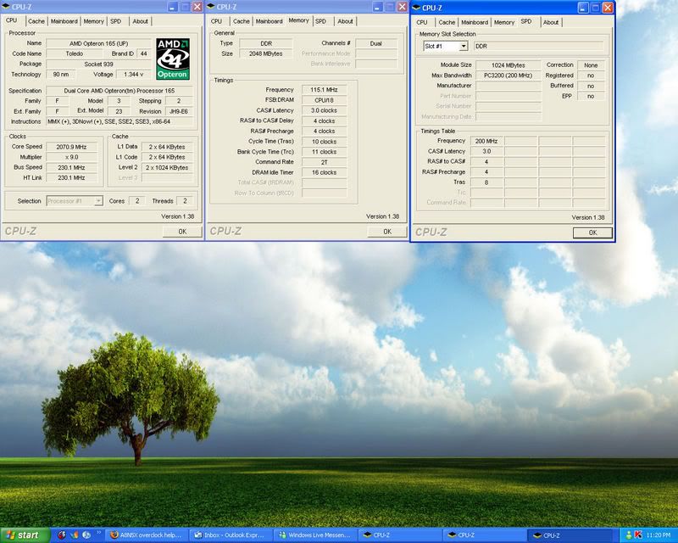Launch the blue globe quick launch icon
Image resolution: width=678 pixels, height=543 pixels.
[86, 535]
